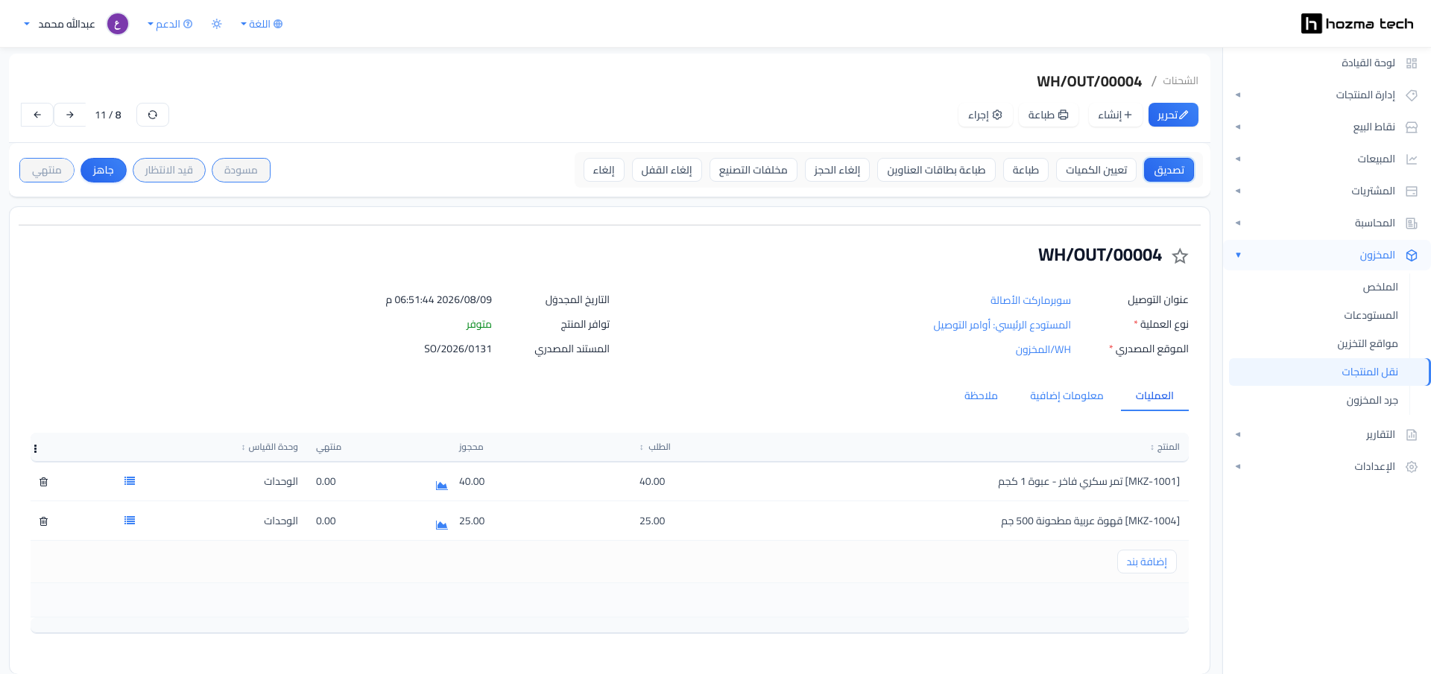This screenshot has width=1431, height=674.
Task: Click طباعة بطاقات العناوين button
Action: [x=936, y=171]
